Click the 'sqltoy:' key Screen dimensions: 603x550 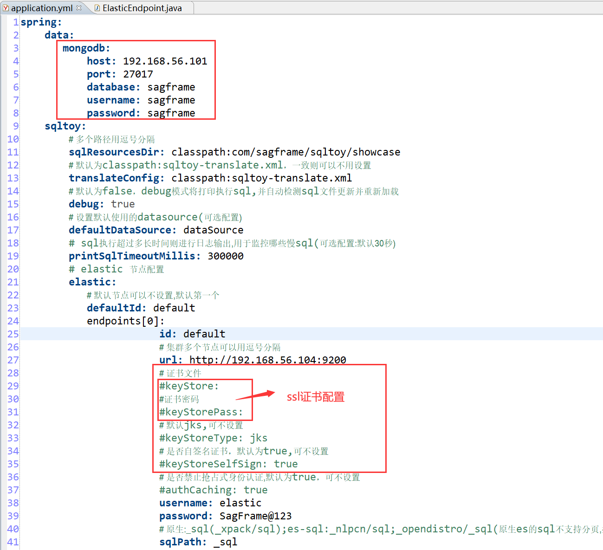tap(65, 126)
